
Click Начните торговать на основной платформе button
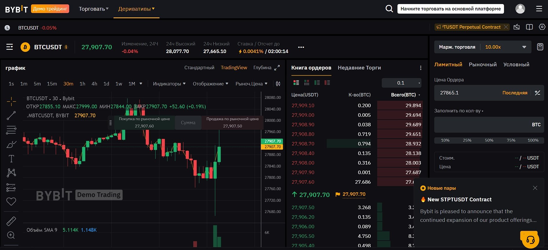pos(450,9)
